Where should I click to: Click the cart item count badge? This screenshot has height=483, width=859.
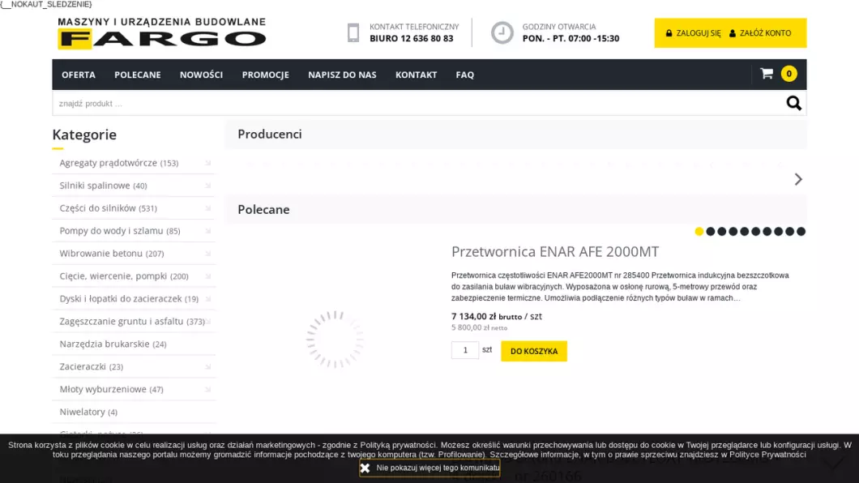pos(788,74)
